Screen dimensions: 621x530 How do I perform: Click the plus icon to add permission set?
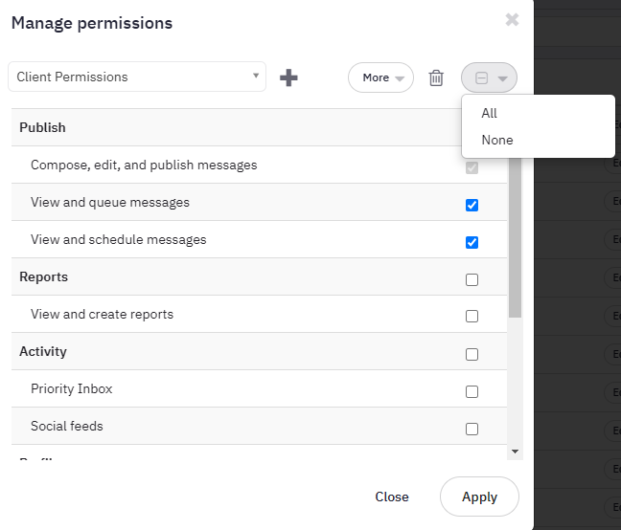point(288,77)
